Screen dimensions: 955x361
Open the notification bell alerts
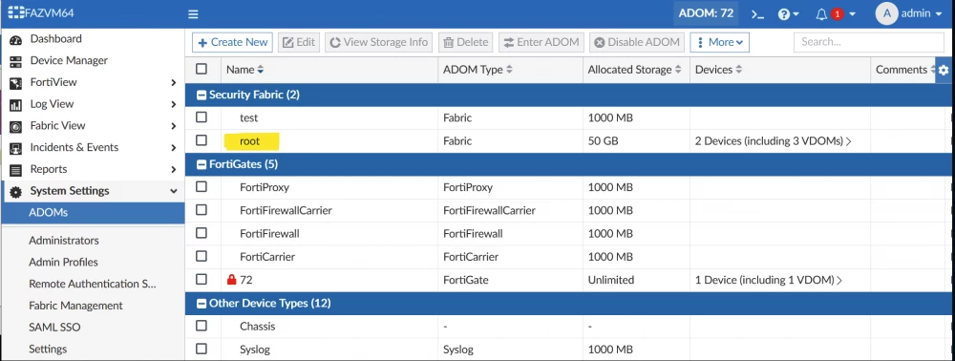coord(821,14)
